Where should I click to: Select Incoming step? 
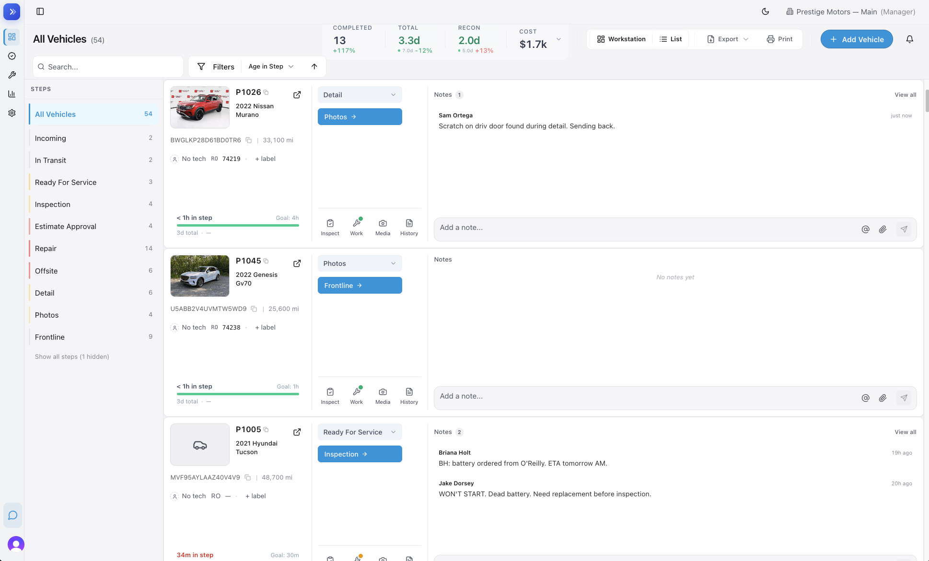tap(93, 138)
